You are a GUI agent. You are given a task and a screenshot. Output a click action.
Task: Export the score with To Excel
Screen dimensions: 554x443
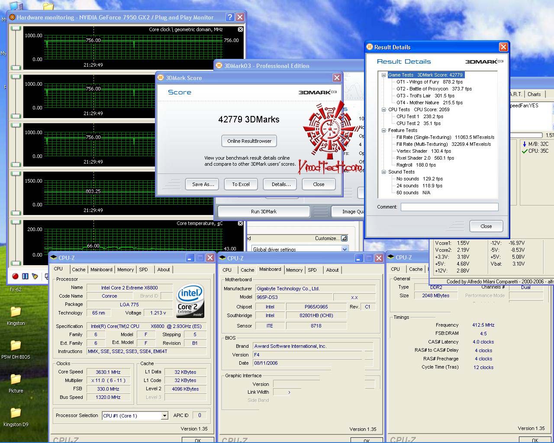[241, 184]
